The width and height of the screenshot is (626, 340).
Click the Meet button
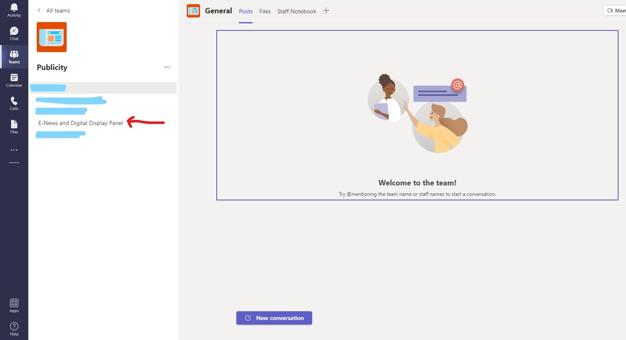click(x=616, y=11)
